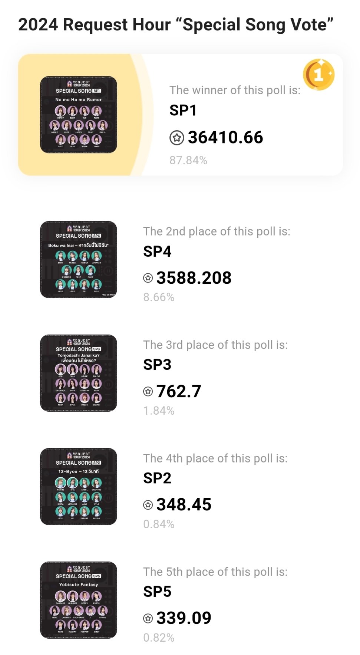Screen dimensions: 360x655
Task: Open the SP3 Tomodachi Janai ka thumbnail
Action: click(x=79, y=373)
